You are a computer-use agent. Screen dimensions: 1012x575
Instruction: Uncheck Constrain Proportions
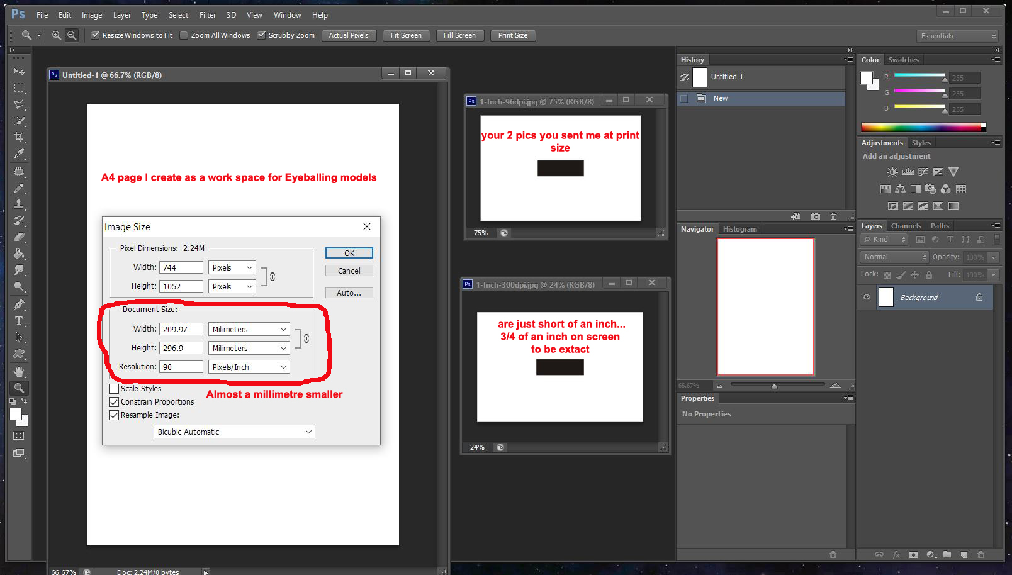(x=114, y=402)
